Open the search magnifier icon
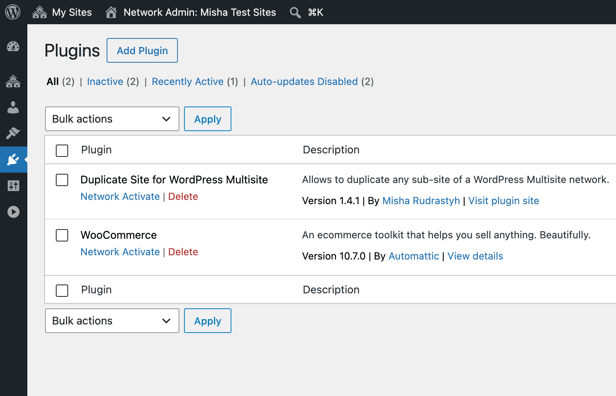 pos(295,13)
